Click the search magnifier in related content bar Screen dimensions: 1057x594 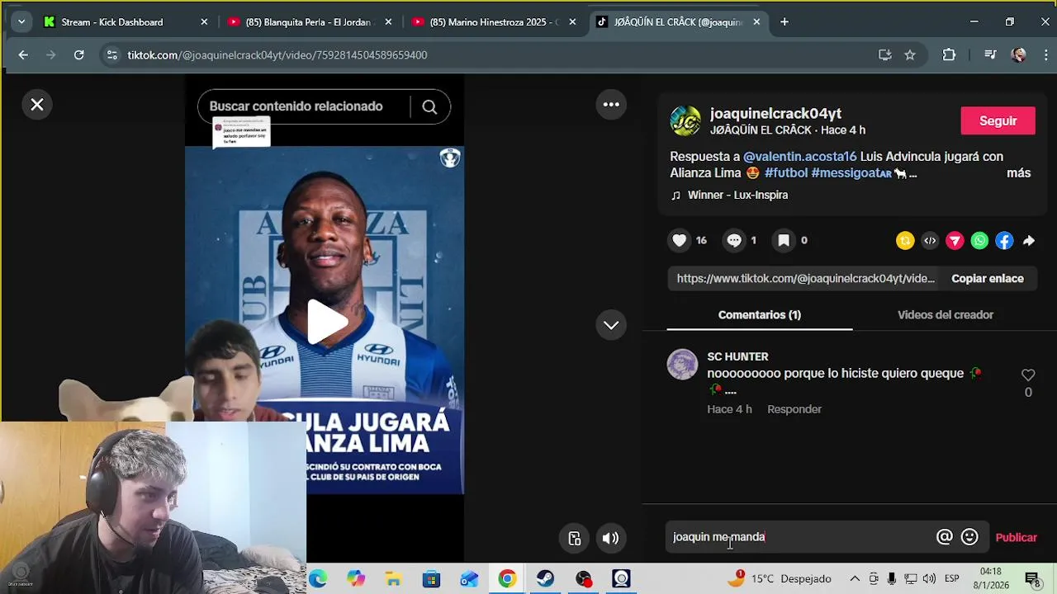tap(429, 106)
